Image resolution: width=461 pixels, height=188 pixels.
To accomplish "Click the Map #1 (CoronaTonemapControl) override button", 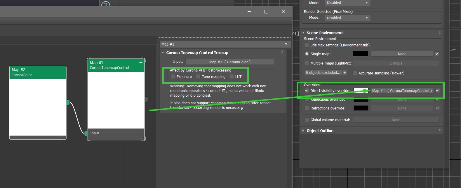I will tap(402, 91).
